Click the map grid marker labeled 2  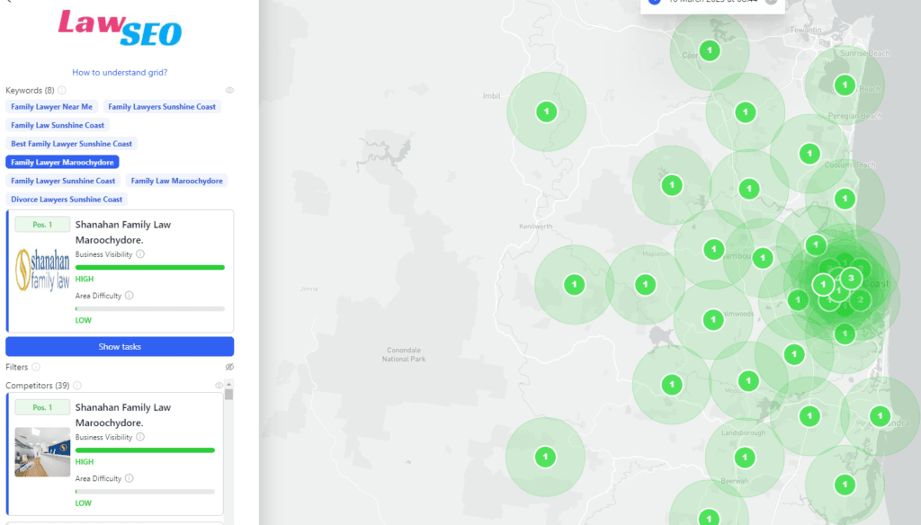(x=861, y=299)
